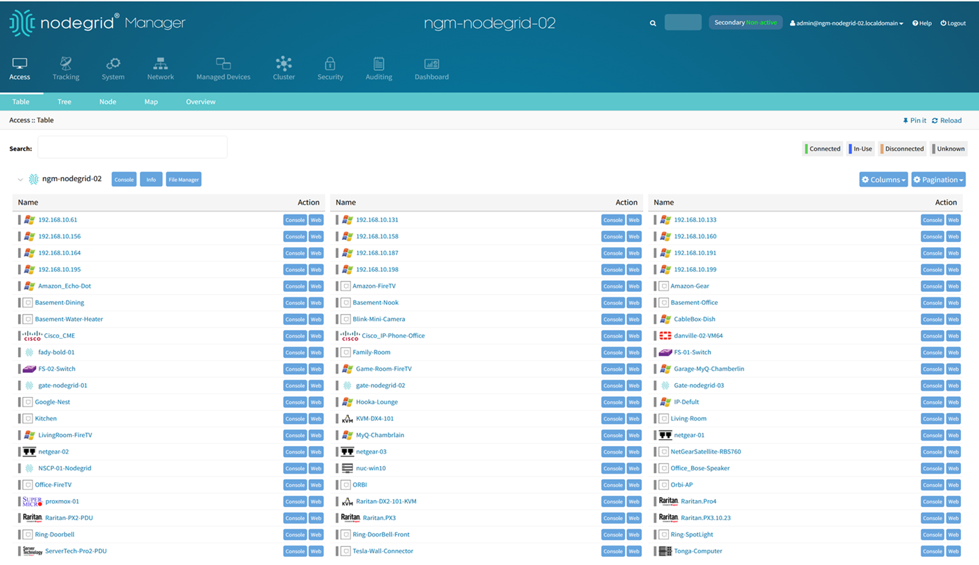Pin the current page with Pin it
The width and height of the screenshot is (979, 565).
click(x=914, y=120)
